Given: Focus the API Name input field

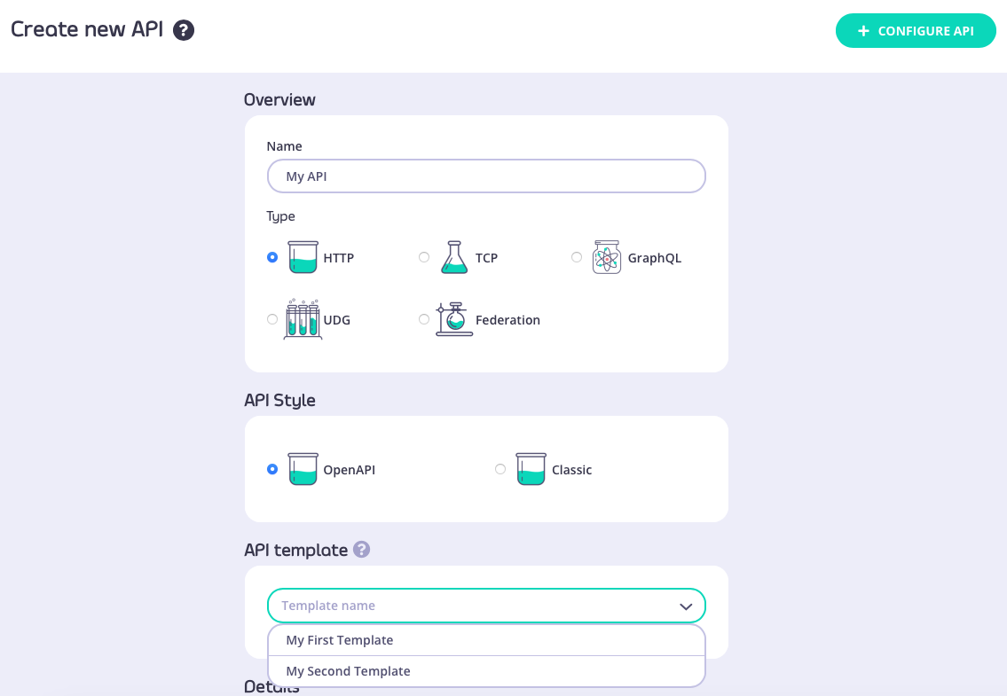Looking at the screenshot, I should (486, 176).
